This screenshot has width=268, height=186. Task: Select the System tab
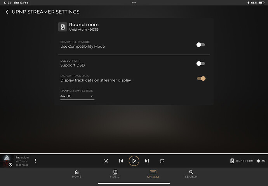153,174
